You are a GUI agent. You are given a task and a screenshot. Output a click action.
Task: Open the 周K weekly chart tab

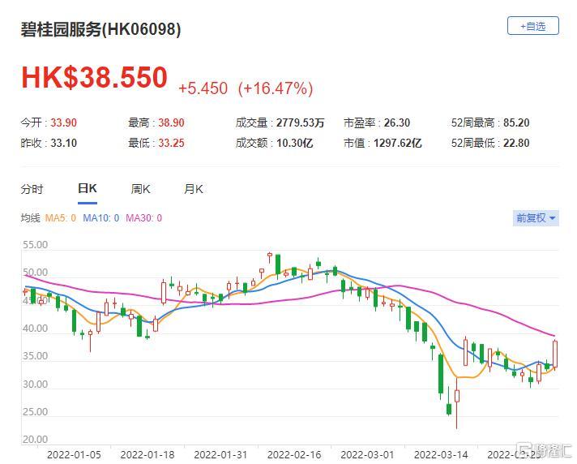(140, 189)
